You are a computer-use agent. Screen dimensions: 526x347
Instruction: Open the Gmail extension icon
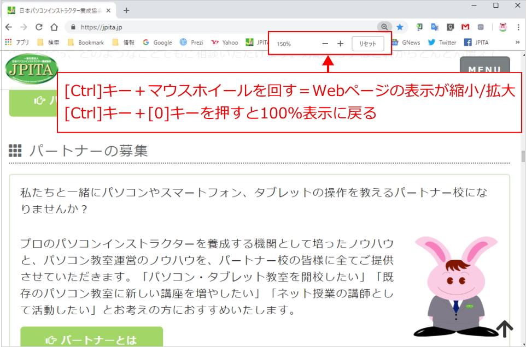tap(465, 27)
